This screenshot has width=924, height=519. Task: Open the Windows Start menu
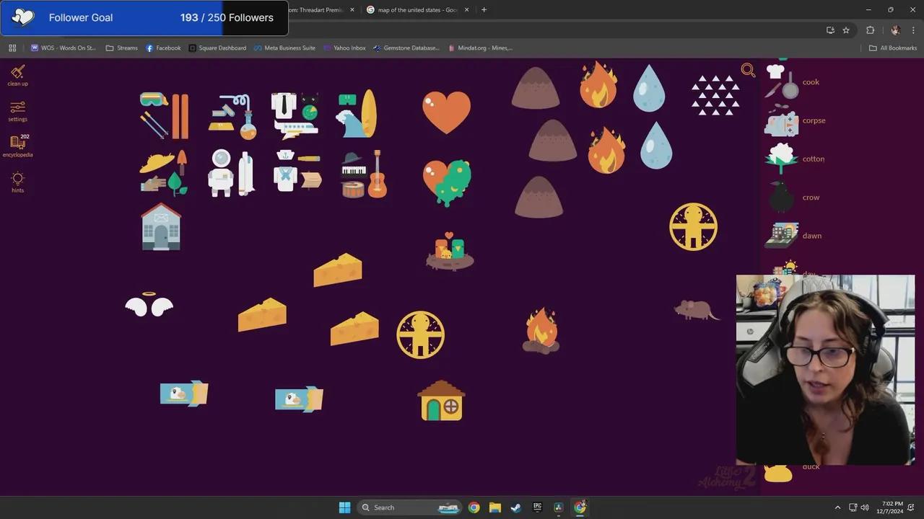[x=344, y=507]
